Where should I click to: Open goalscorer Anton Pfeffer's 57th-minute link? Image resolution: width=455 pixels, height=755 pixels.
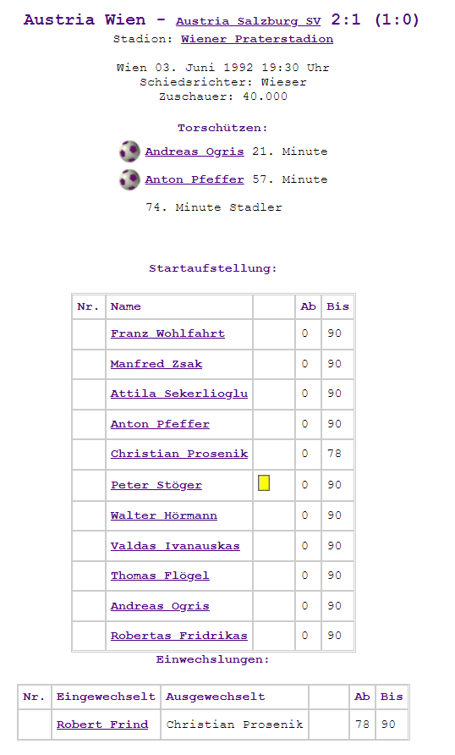195,179
